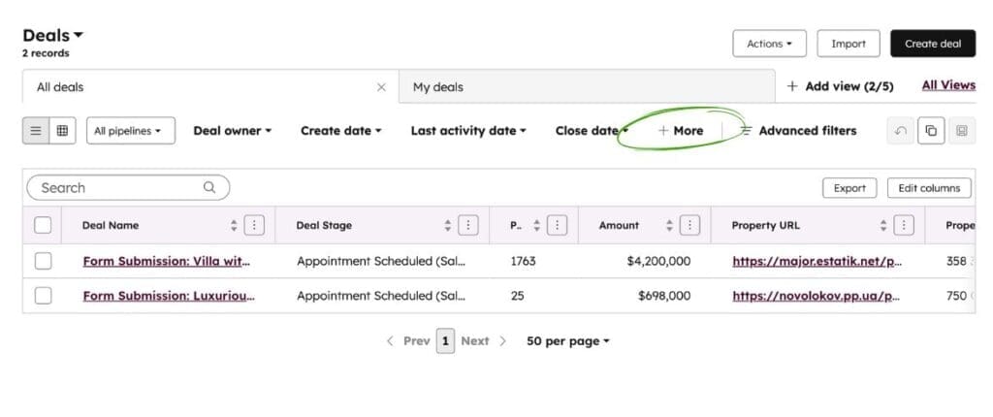
Task: Close the All deals tab
Action: 381,87
